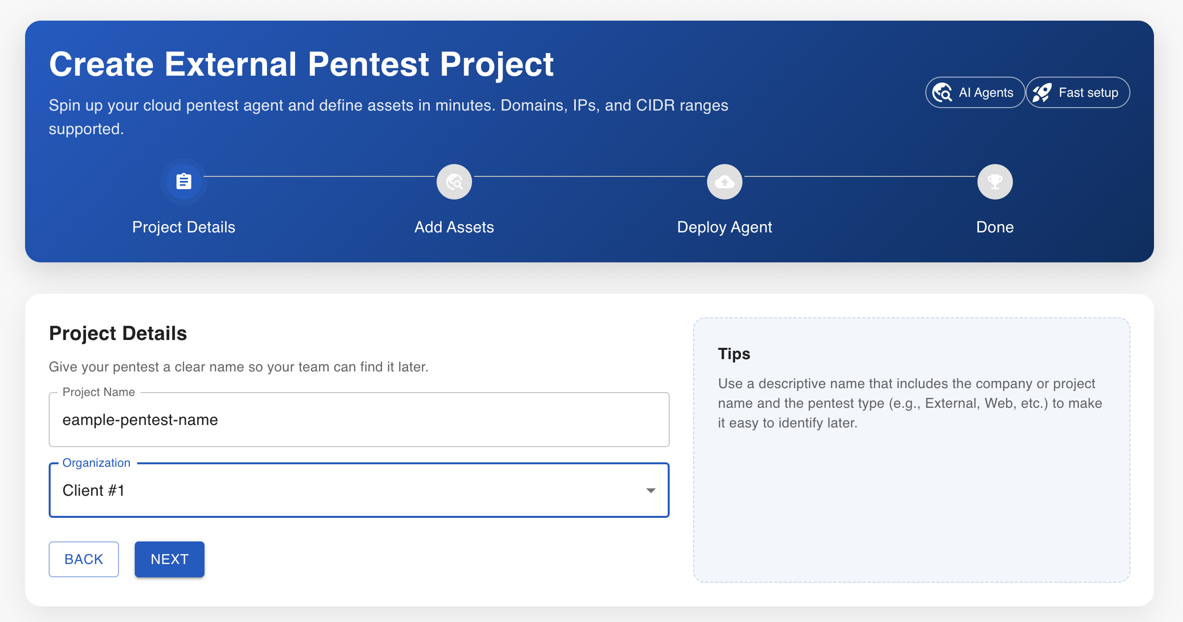Screen dimensions: 1183x622
Task: Expand the Organization list via the arrow
Action: point(651,490)
